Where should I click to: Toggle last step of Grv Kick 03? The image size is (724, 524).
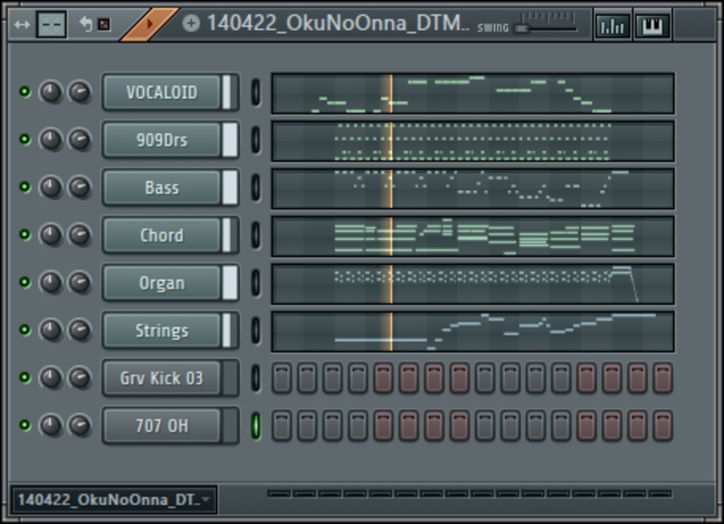662,378
